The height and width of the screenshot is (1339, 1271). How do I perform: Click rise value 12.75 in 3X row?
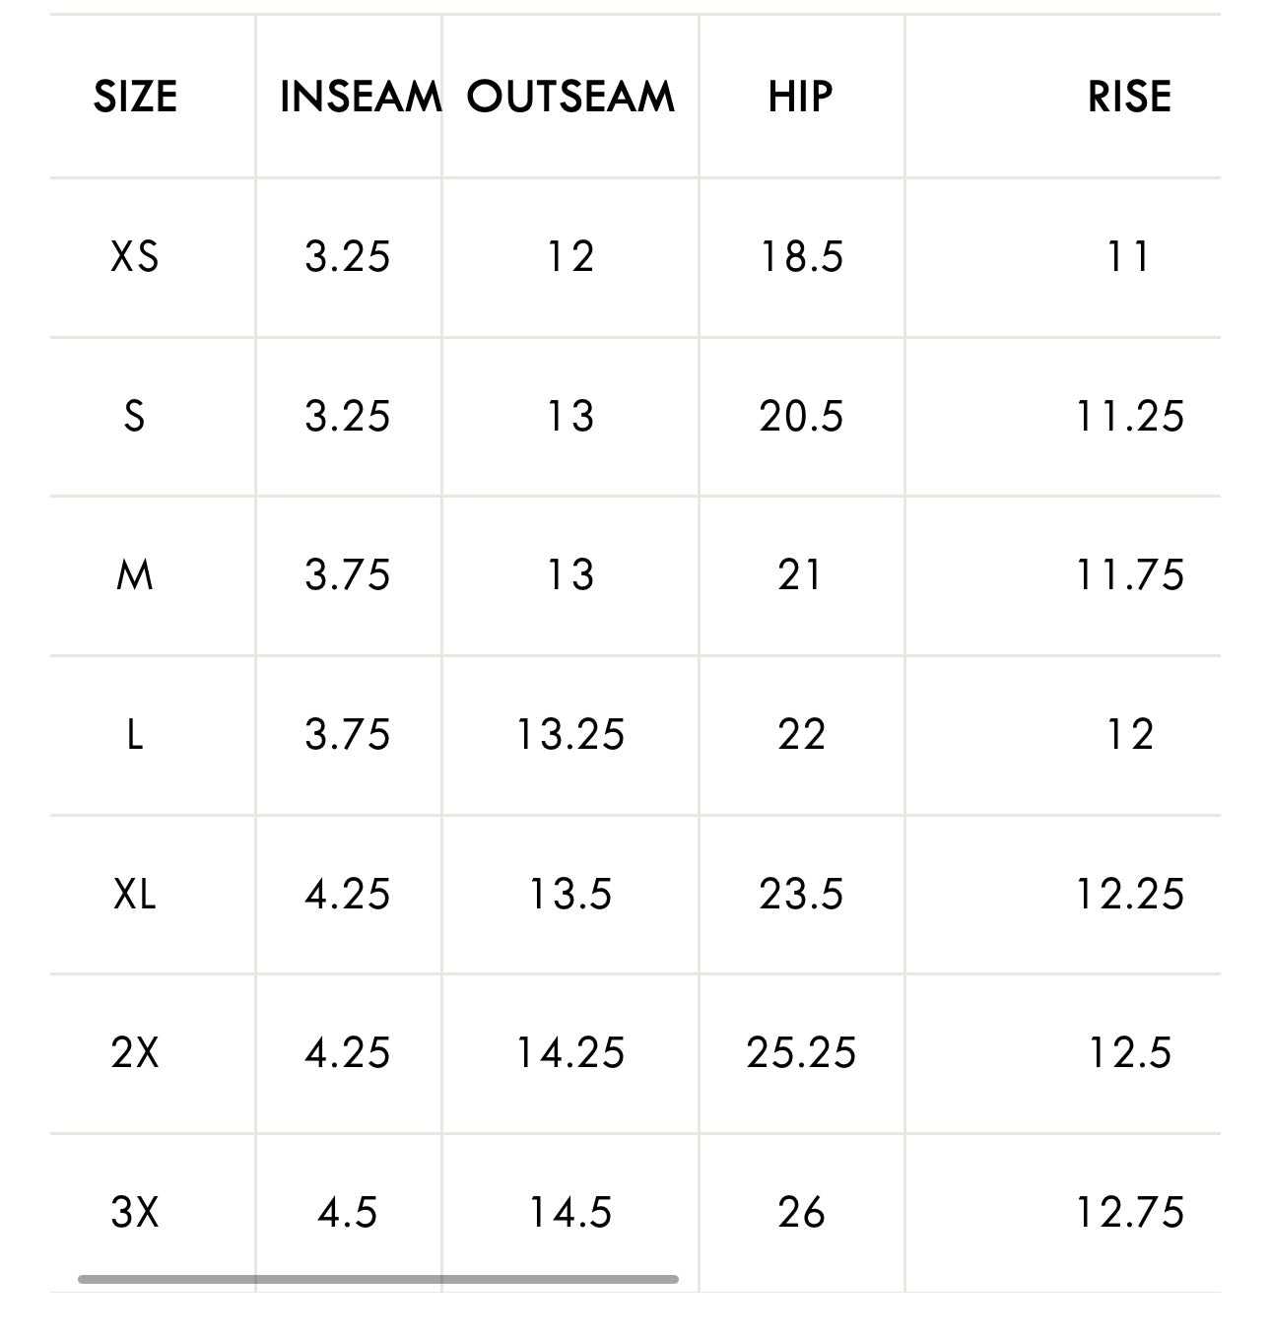1129,1213
